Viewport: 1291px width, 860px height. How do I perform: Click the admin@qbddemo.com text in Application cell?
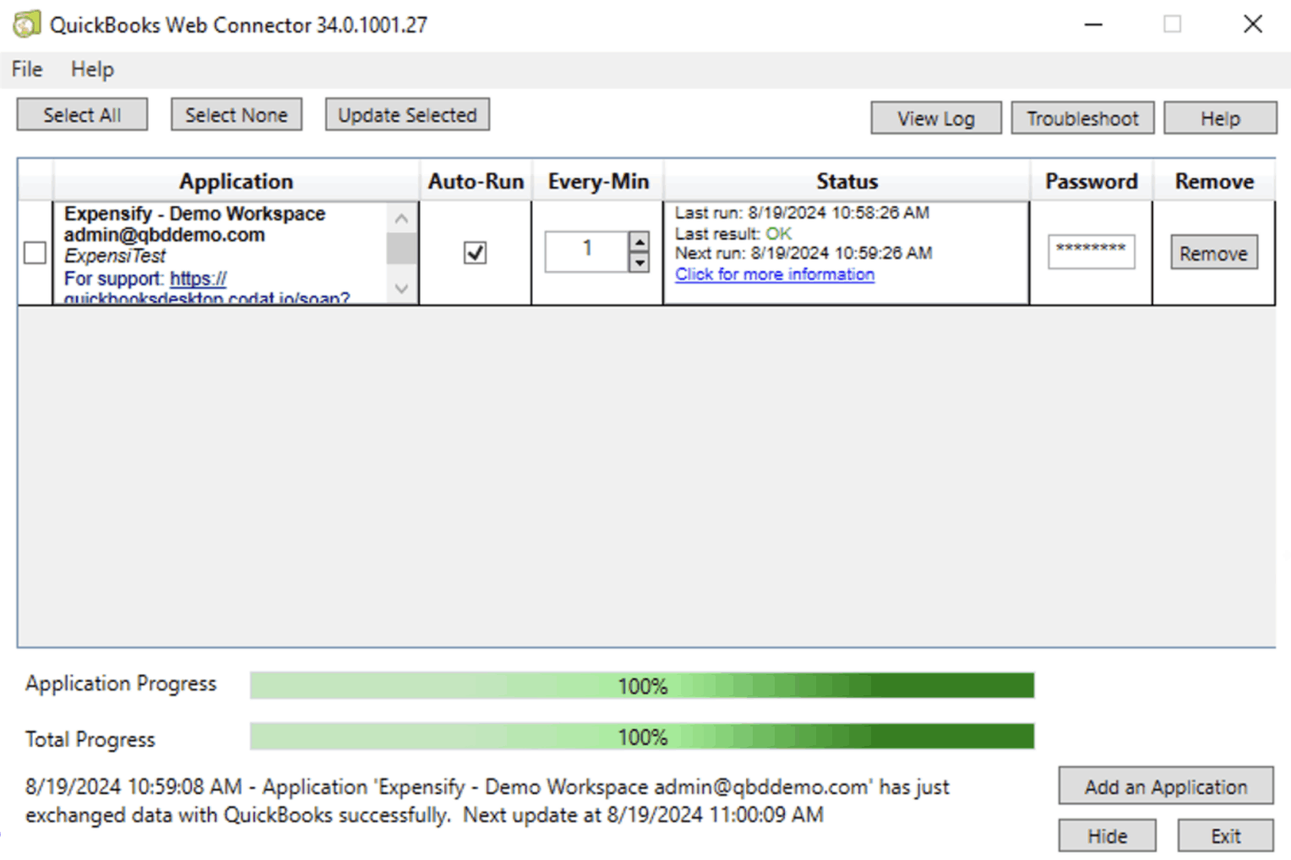pos(165,235)
